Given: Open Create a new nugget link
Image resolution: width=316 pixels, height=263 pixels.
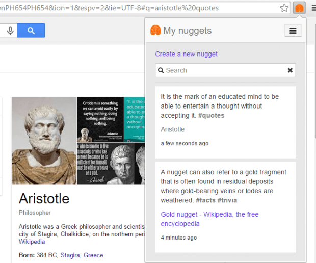Looking at the screenshot, I should click(x=186, y=54).
